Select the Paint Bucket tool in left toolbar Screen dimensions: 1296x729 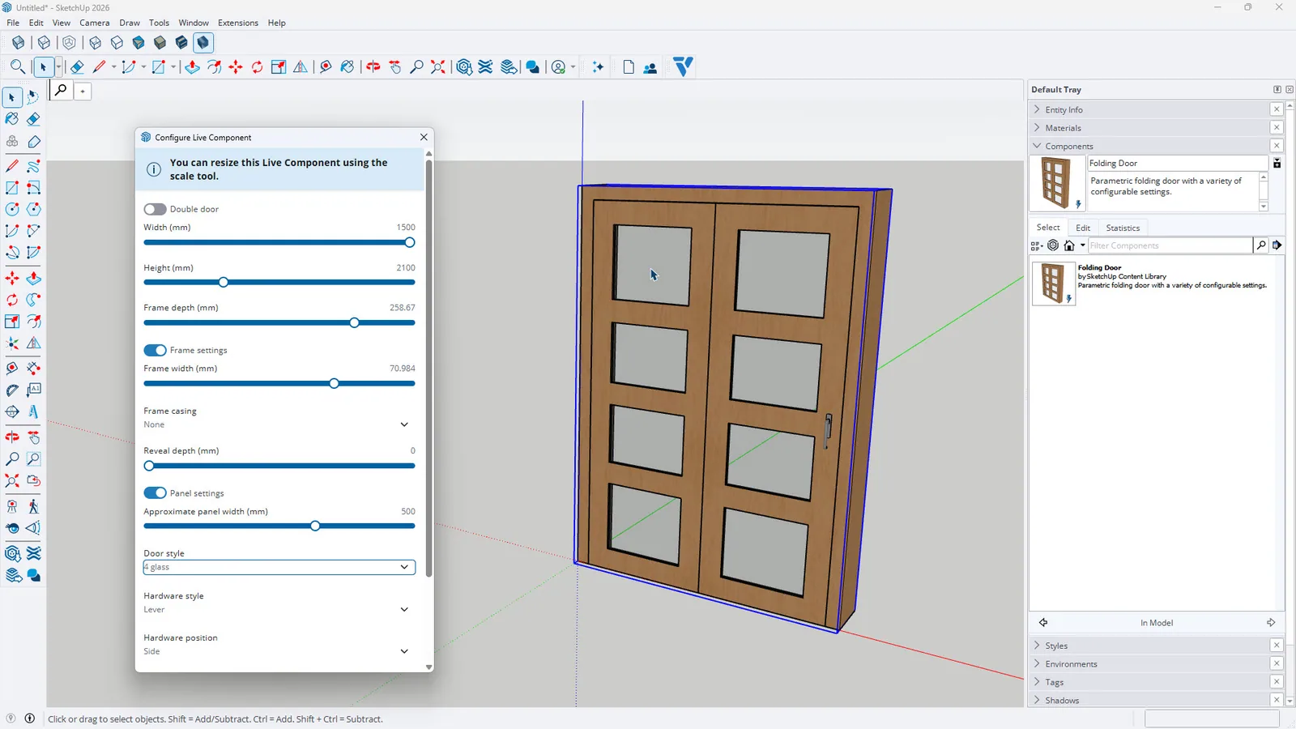pyautogui.click(x=12, y=119)
